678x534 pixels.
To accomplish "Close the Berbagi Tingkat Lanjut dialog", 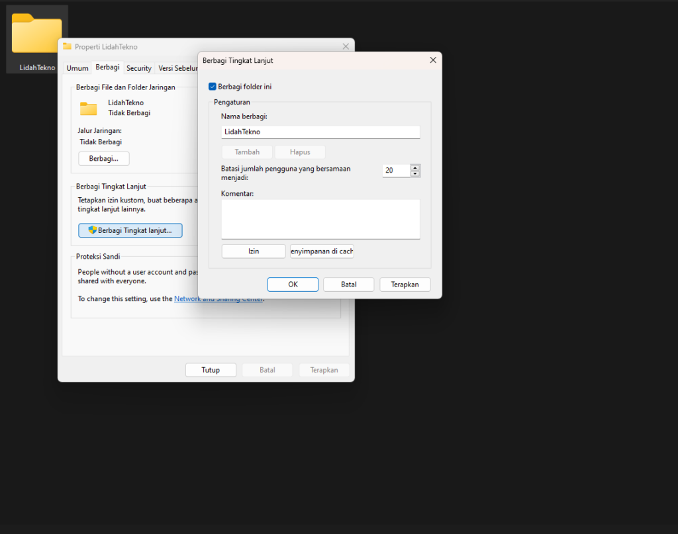I will [433, 60].
